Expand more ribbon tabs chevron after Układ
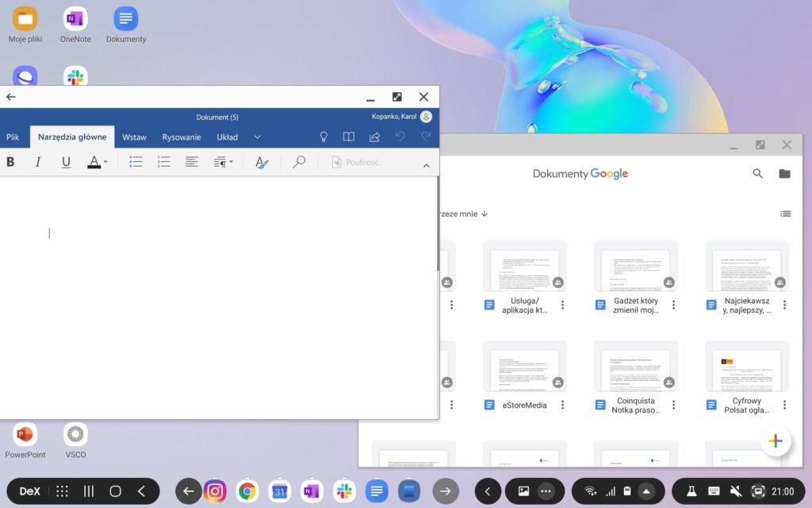The image size is (812, 508). (258, 137)
